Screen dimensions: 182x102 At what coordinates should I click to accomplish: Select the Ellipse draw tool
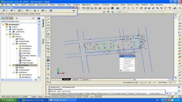[x=48, y=43]
